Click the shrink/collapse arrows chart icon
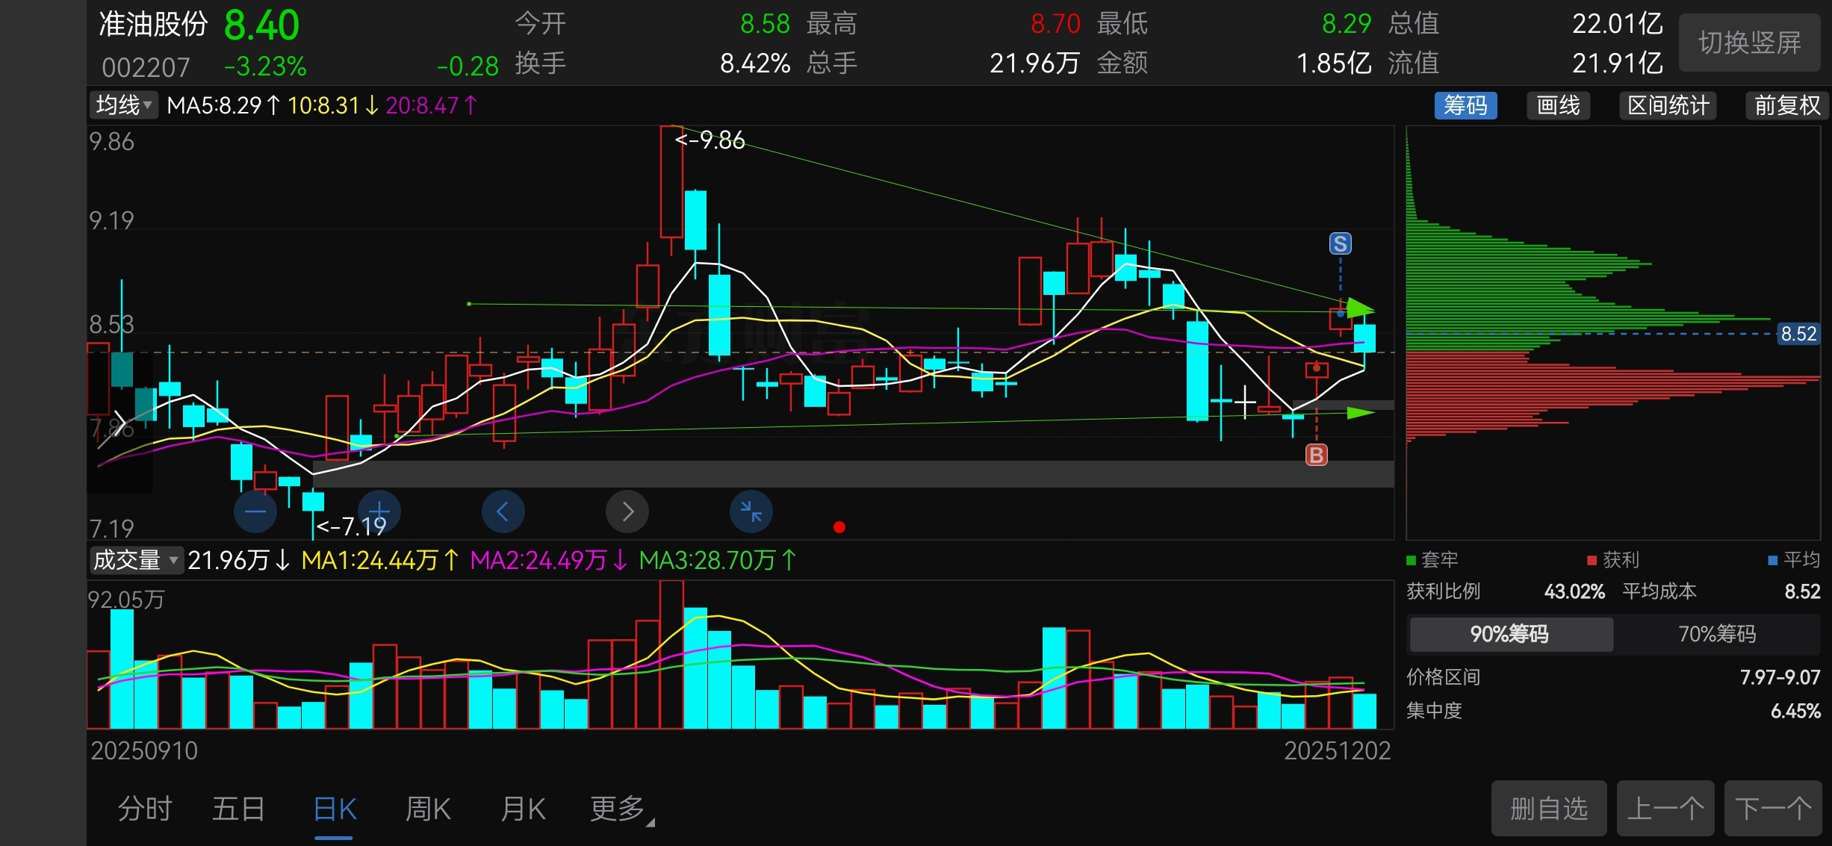 click(751, 511)
